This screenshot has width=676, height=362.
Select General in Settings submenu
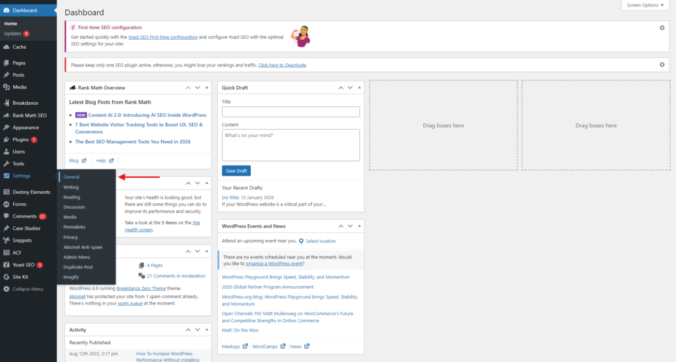tap(71, 177)
